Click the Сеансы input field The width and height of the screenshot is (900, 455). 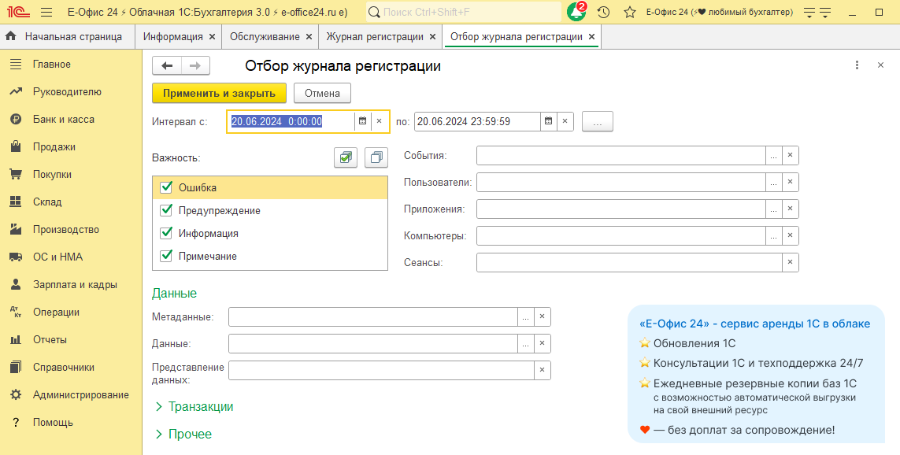coord(629,262)
